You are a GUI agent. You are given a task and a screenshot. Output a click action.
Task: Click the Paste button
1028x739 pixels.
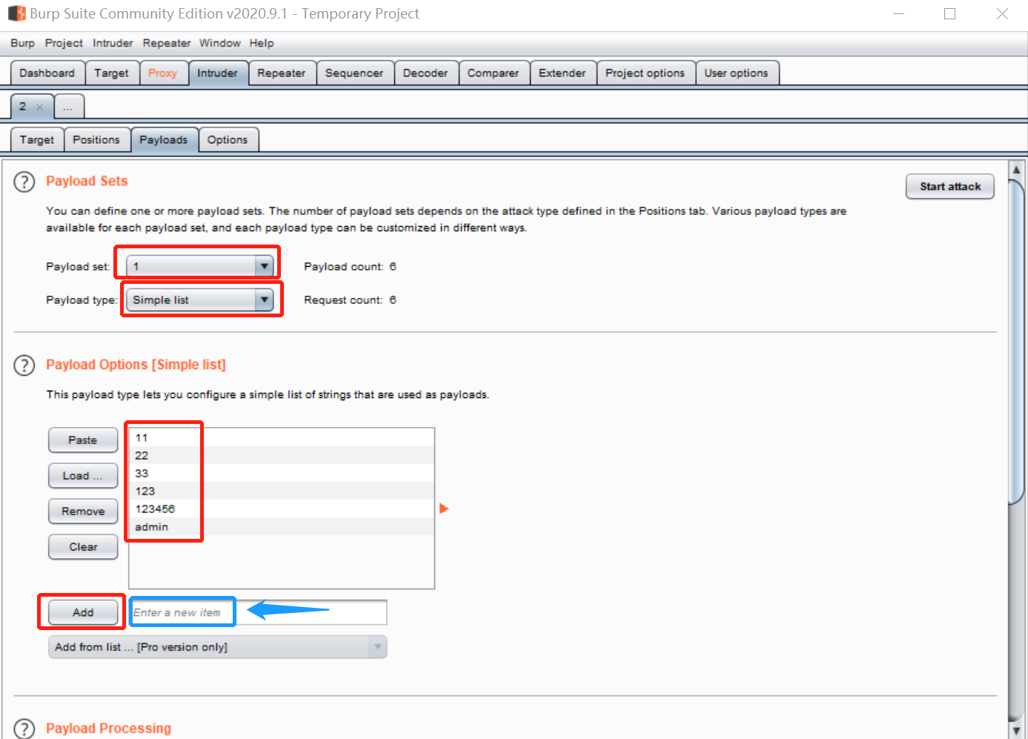coord(83,440)
